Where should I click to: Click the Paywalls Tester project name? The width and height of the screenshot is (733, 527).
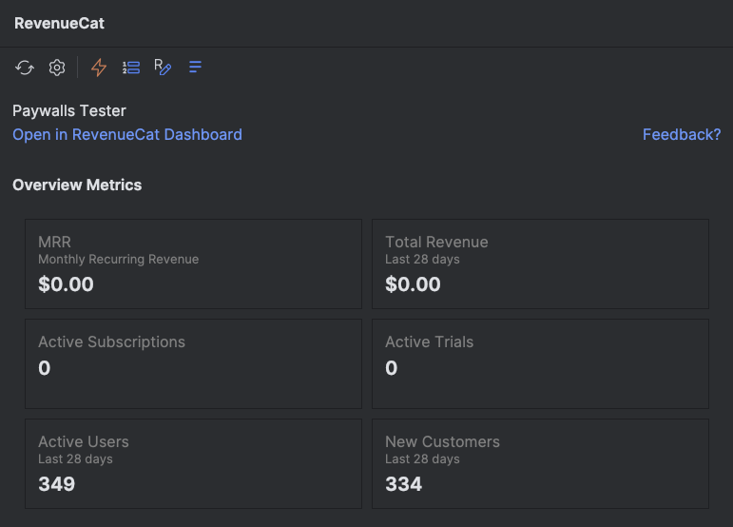coord(69,111)
